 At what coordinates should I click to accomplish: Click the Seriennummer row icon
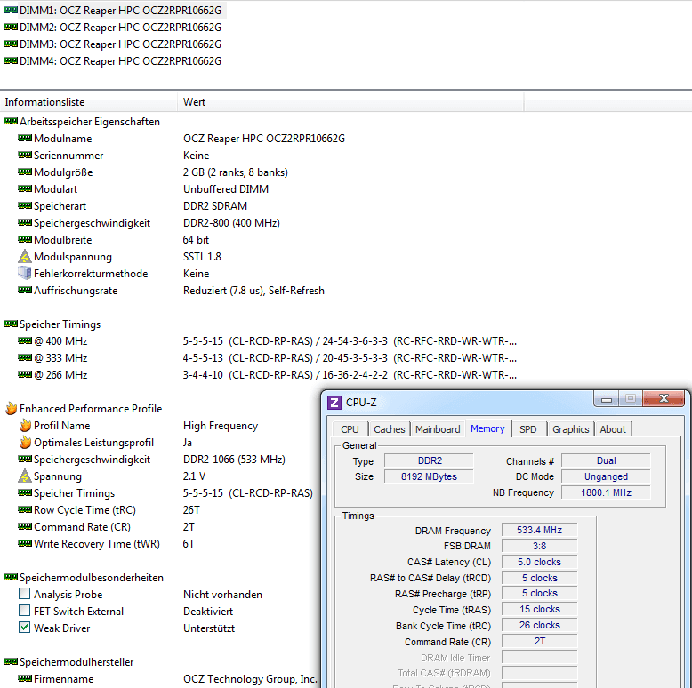25,155
